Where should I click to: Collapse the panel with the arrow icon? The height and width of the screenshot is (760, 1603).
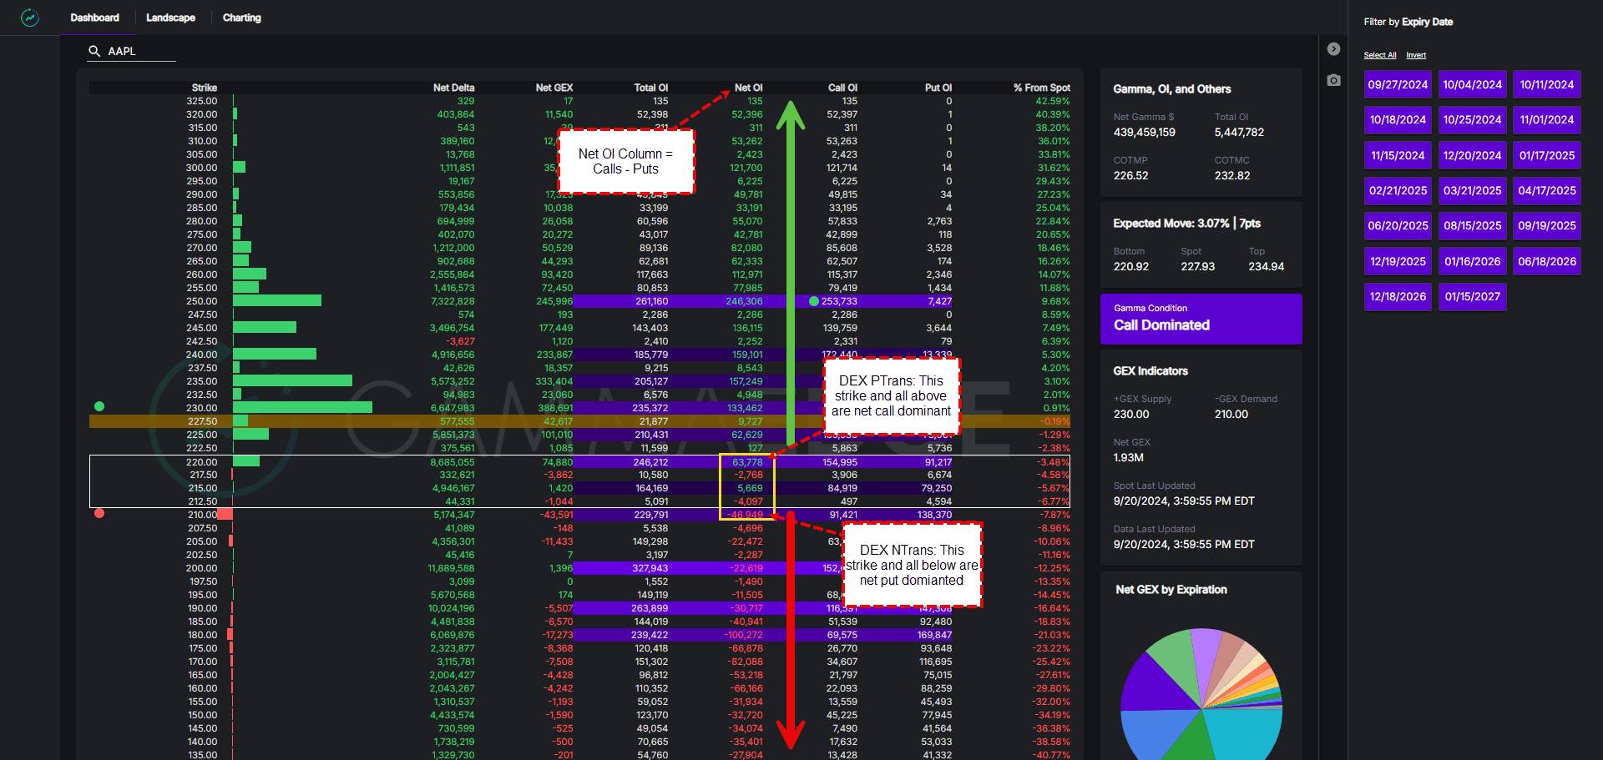point(1333,49)
